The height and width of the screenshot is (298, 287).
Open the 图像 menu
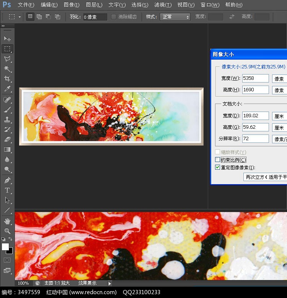(x=72, y=5)
